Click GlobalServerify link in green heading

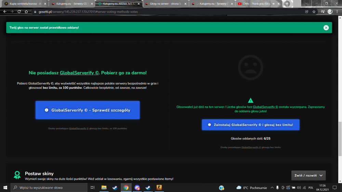click(x=79, y=73)
